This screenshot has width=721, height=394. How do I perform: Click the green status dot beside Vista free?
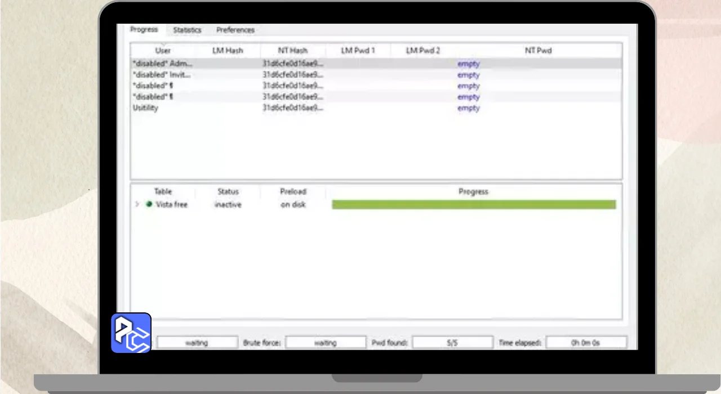coord(149,204)
